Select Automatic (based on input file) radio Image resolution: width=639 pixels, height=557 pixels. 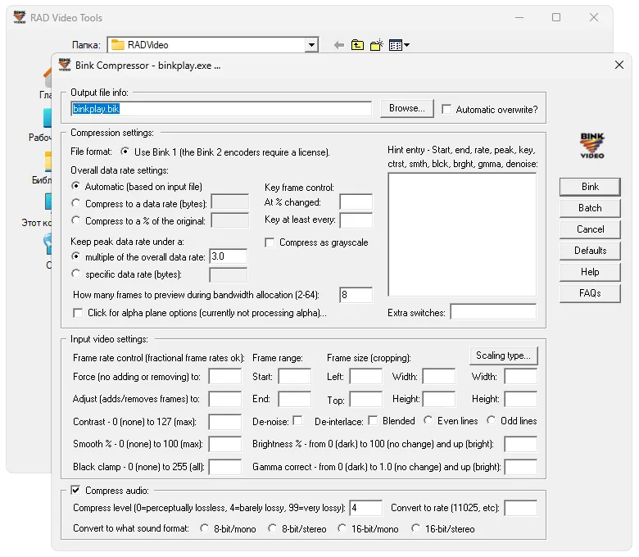click(x=75, y=186)
